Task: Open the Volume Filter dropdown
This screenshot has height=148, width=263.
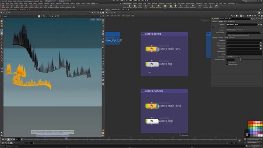Action: [233, 57]
